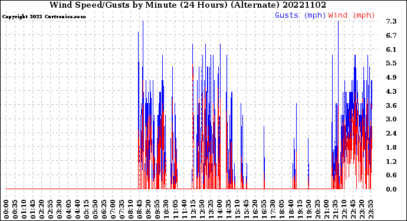Click the 05:15 time axis label
Screen dimensions: 407x221
(x=86, y=209)
